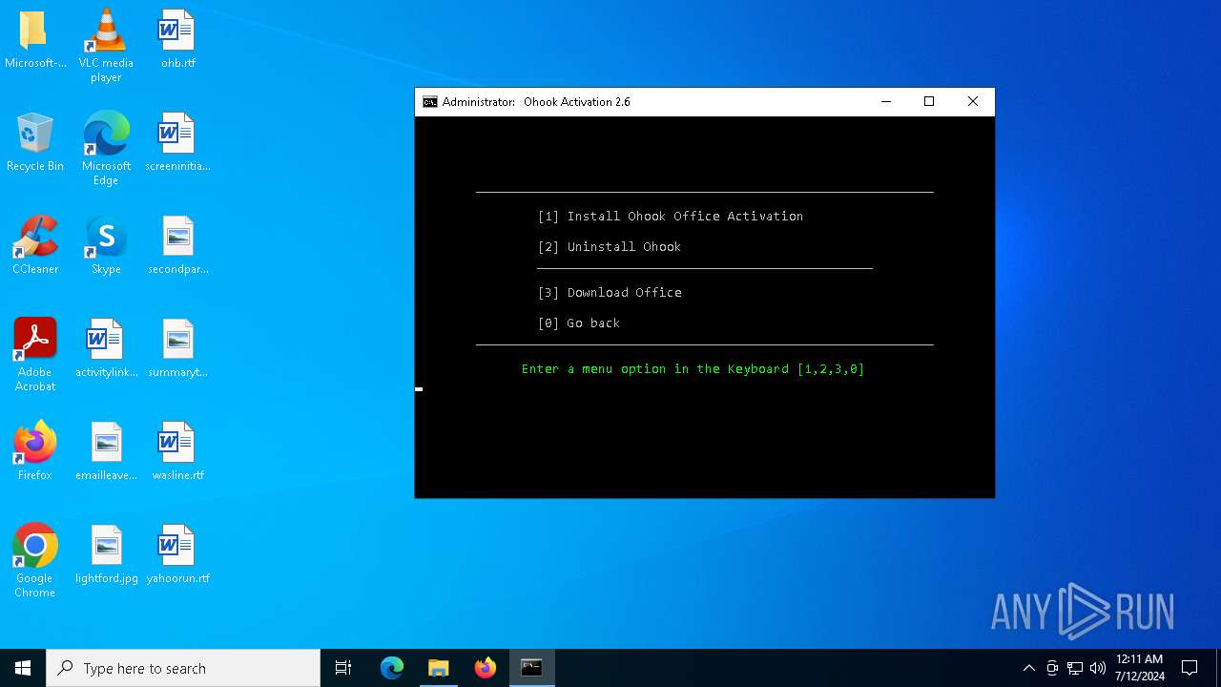Screen dimensions: 1221x687
Task: Select ohb.rtf document icon
Action: click(177, 40)
